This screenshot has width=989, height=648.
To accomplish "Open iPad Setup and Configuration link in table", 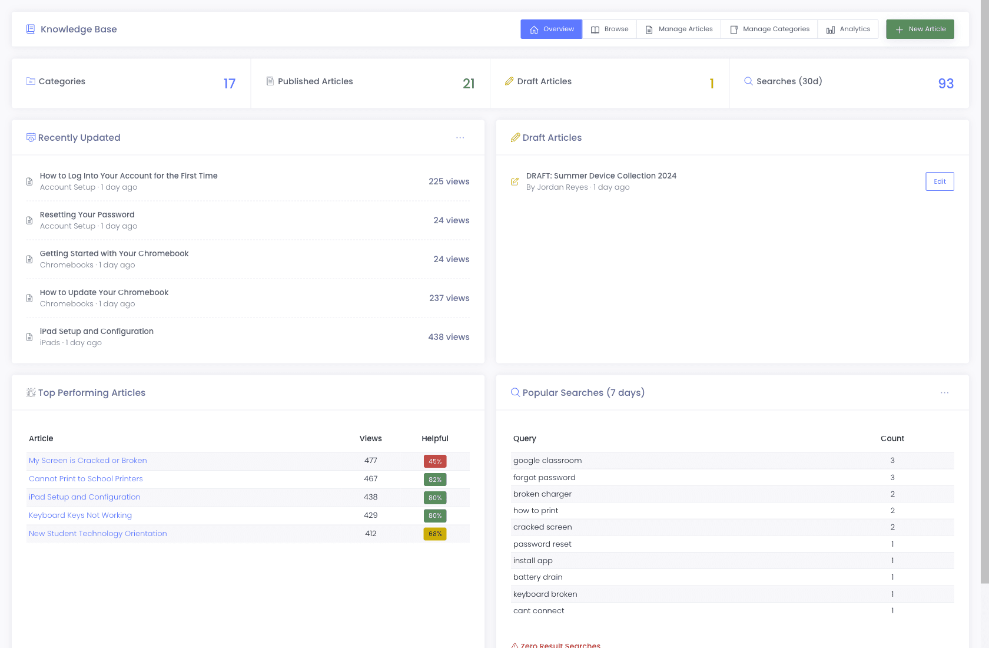I will click(x=85, y=497).
